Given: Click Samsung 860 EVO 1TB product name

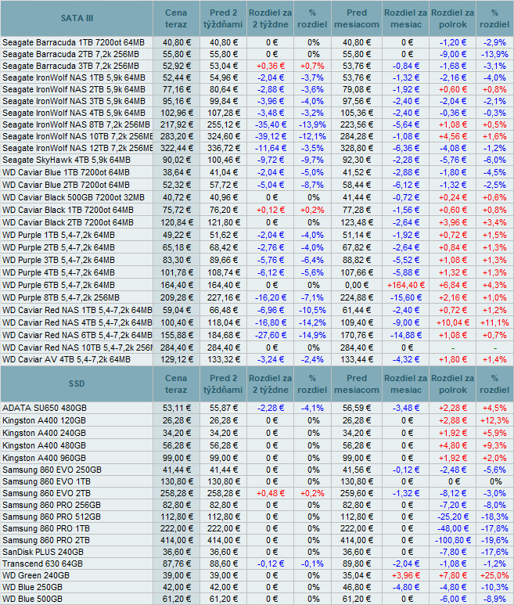Looking at the screenshot, I should coord(46,481).
